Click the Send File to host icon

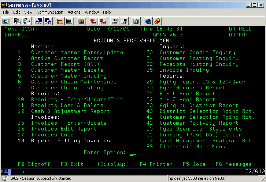[x=38, y=21]
